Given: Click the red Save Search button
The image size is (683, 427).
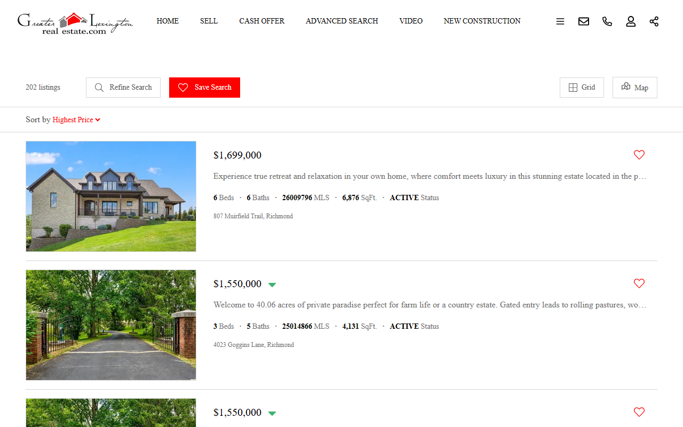Looking at the screenshot, I should pos(204,88).
